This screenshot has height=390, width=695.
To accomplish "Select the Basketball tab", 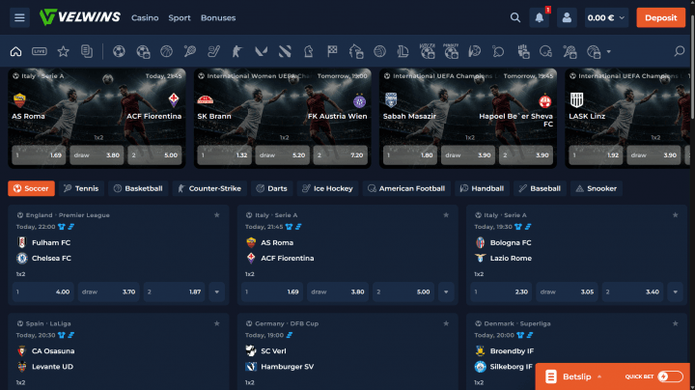I will coord(138,188).
